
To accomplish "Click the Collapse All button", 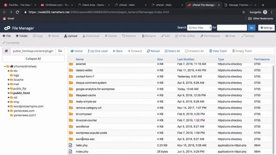I will pos(33,59).
